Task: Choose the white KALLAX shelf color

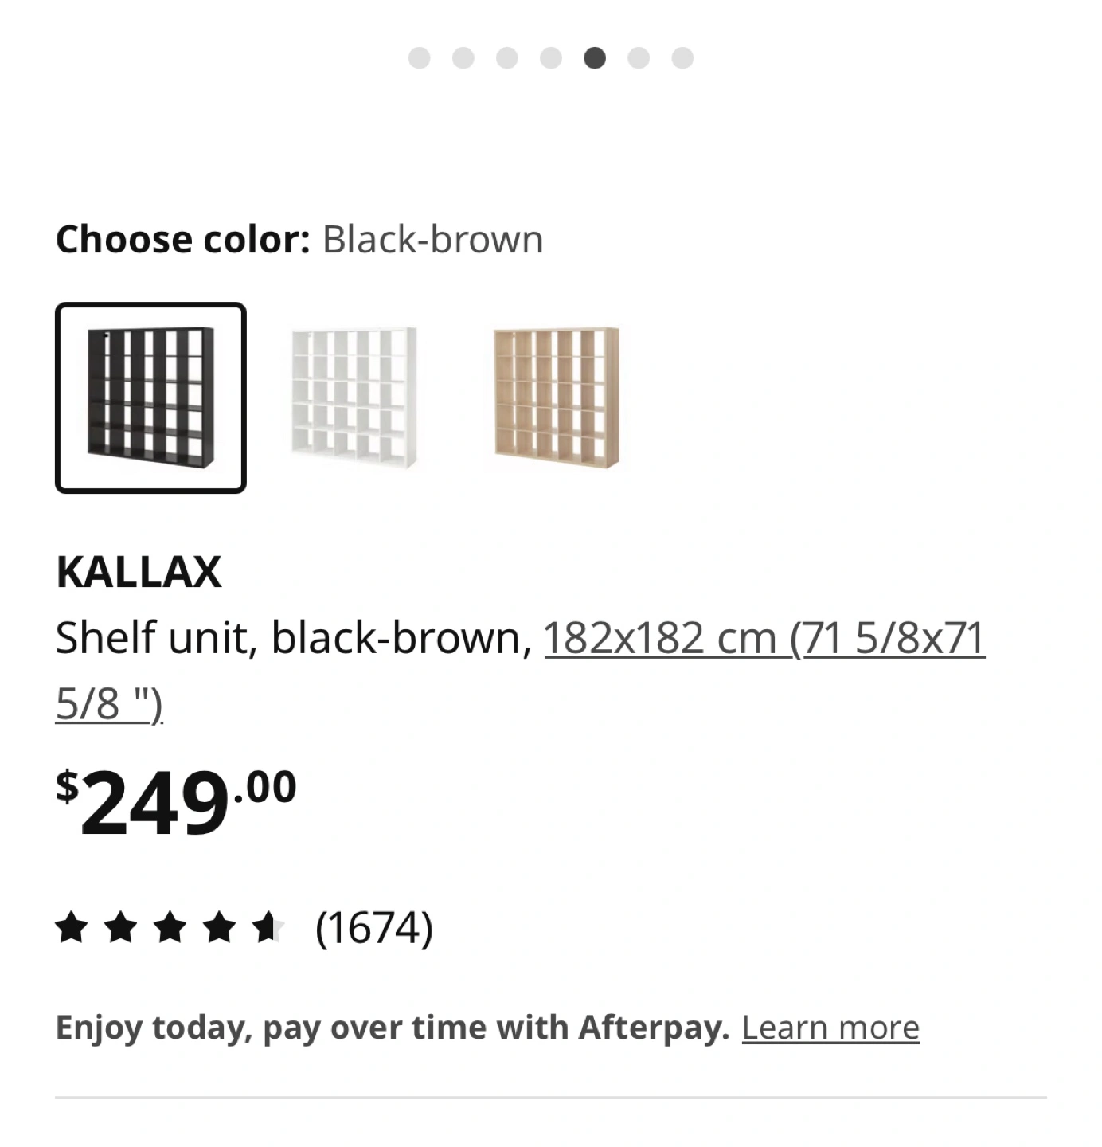Action: [354, 397]
